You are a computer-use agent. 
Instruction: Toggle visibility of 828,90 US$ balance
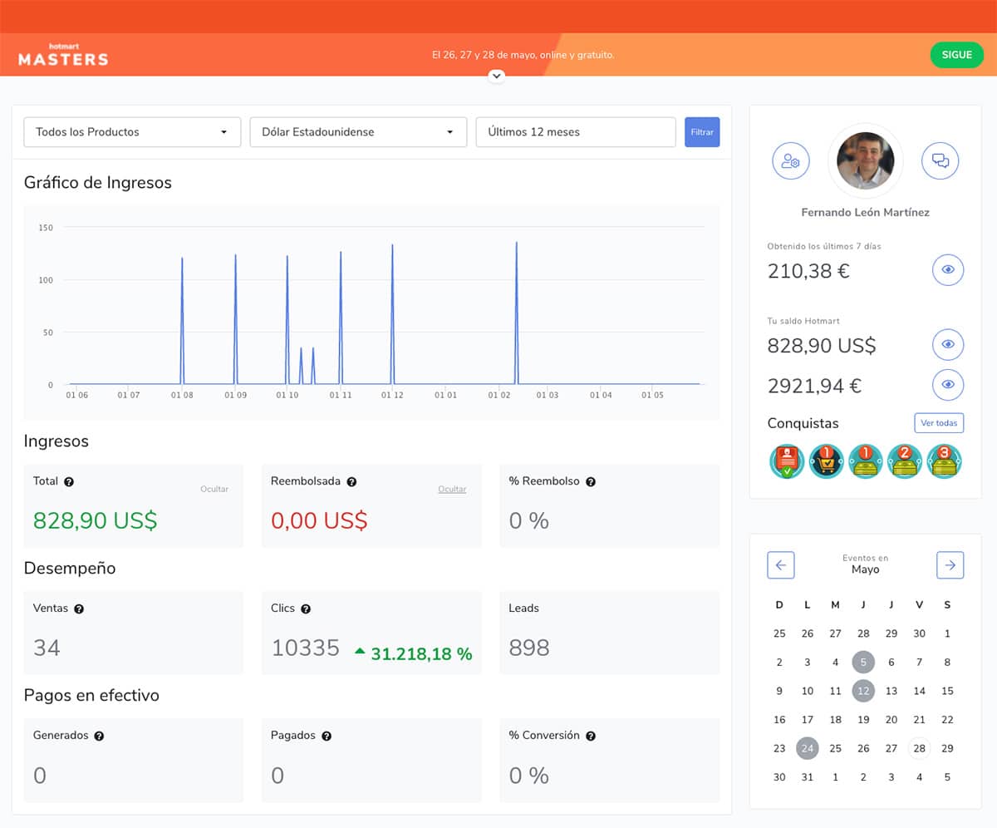tap(948, 345)
